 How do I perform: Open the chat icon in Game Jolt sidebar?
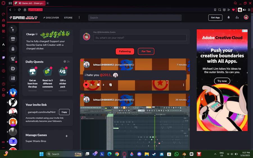(13, 29)
